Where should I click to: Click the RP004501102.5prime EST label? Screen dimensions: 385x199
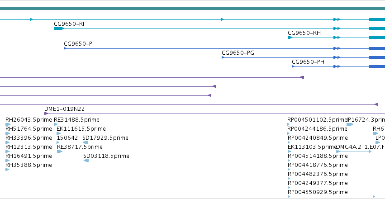[x=317, y=120]
